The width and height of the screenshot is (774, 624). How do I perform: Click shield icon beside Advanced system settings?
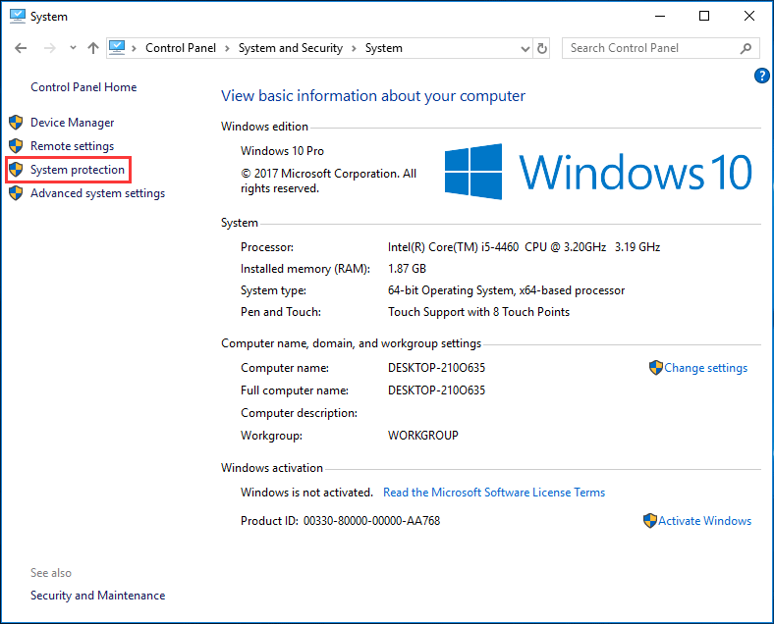point(16,193)
